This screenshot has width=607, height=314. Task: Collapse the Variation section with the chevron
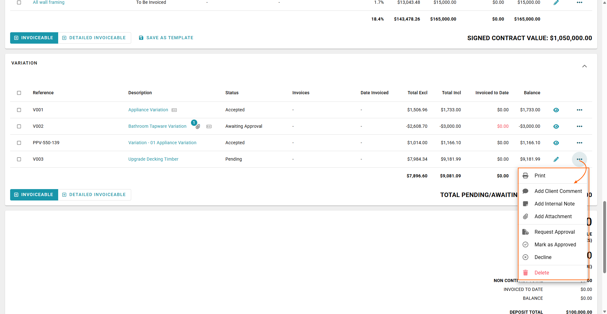(x=585, y=66)
